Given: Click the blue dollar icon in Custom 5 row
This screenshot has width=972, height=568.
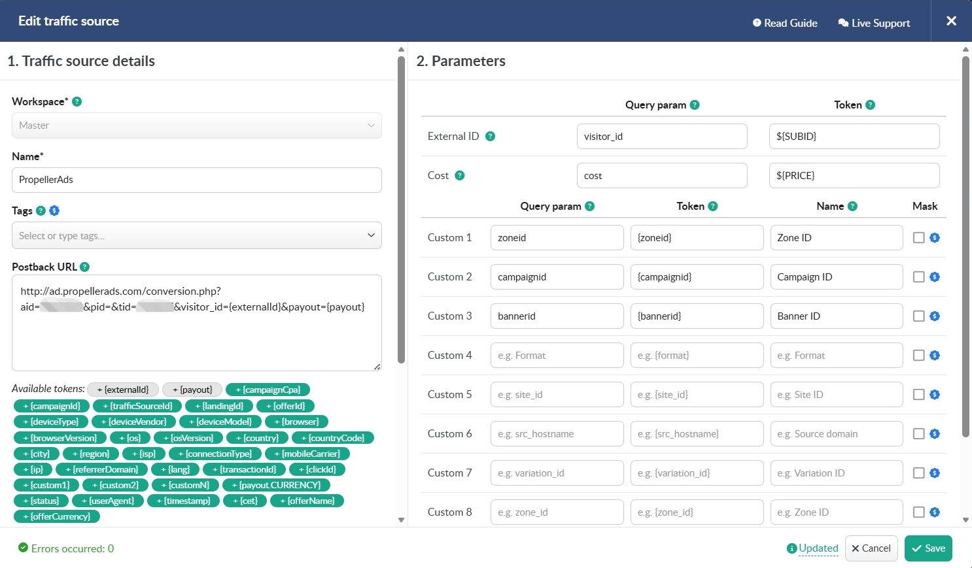Looking at the screenshot, I should tap(935, 395).
